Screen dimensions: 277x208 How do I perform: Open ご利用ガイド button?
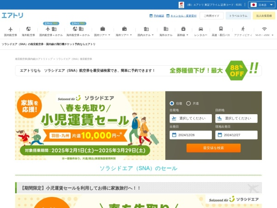[211, 16]
